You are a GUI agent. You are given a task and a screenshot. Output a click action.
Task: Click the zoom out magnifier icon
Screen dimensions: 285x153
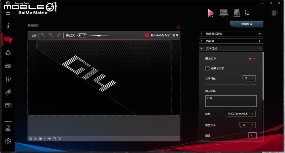click(x=51, y=35)
